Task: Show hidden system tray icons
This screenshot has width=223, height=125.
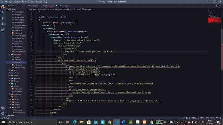Action: tap(182, 122)
